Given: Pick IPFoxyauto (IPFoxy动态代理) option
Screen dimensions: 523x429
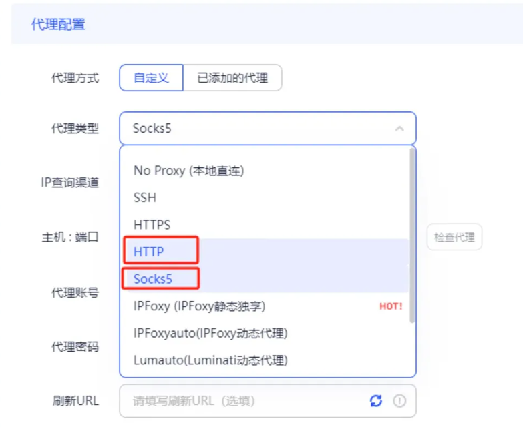Looking at the screenshot, I should point(210,333).
